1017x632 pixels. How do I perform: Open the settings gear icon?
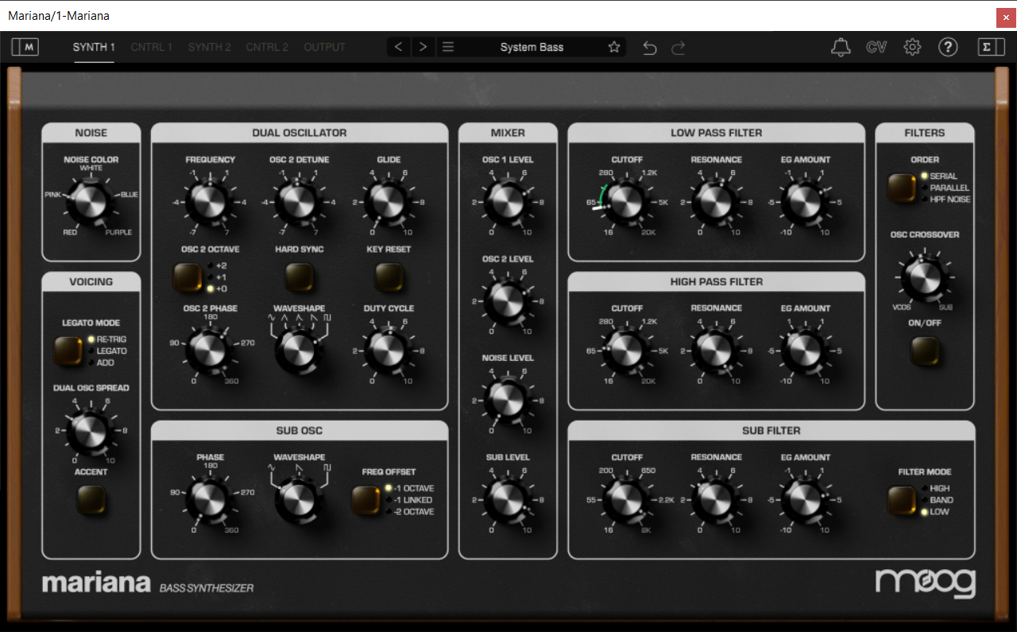pos(912,47)
